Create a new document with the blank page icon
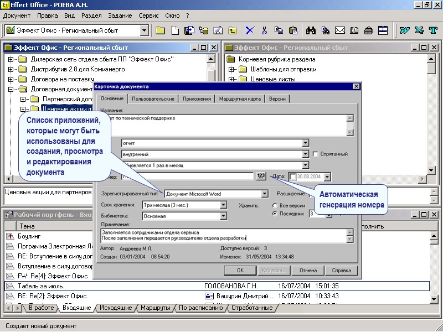The height and width of the screenshot is (332, 443). click(175, 30)
